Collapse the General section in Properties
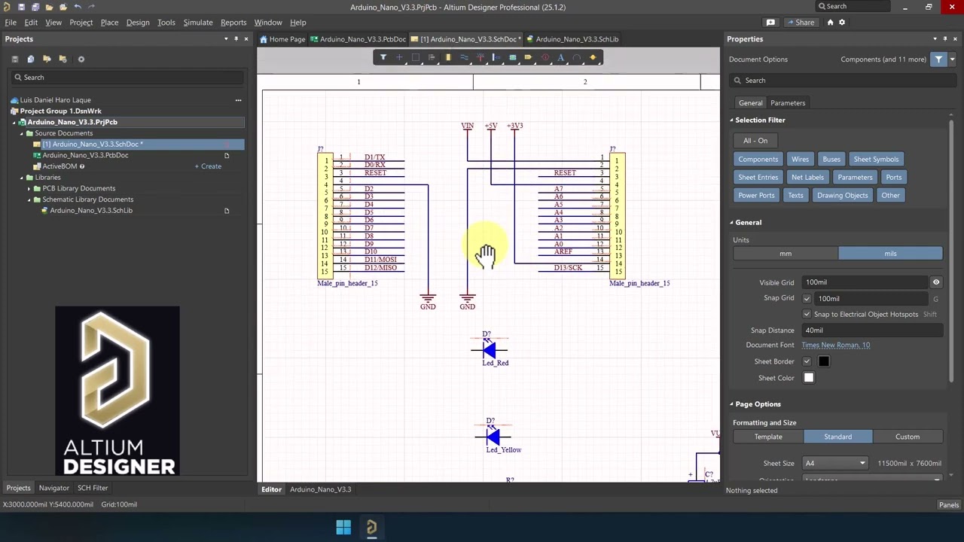 [x=731, y=222]
